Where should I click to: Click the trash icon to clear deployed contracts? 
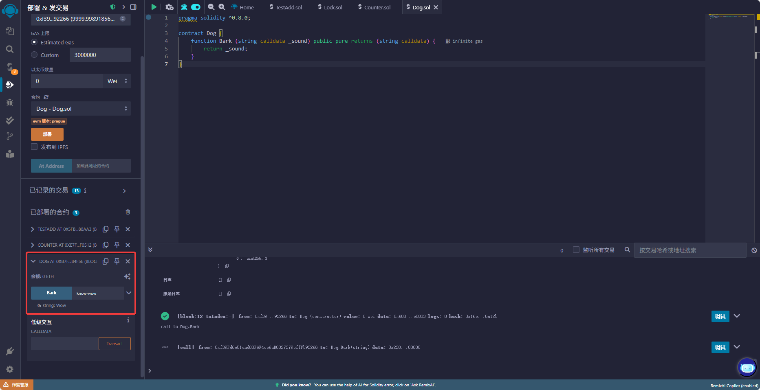click(128, 212)
